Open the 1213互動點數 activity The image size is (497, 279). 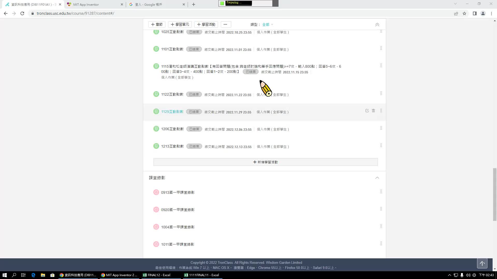(x=172, y=146)
